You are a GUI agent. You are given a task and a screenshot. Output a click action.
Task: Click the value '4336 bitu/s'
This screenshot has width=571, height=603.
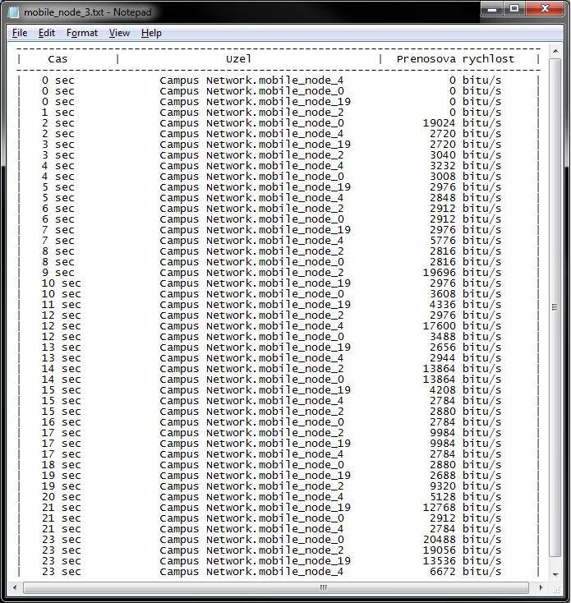tap(465, 305)
